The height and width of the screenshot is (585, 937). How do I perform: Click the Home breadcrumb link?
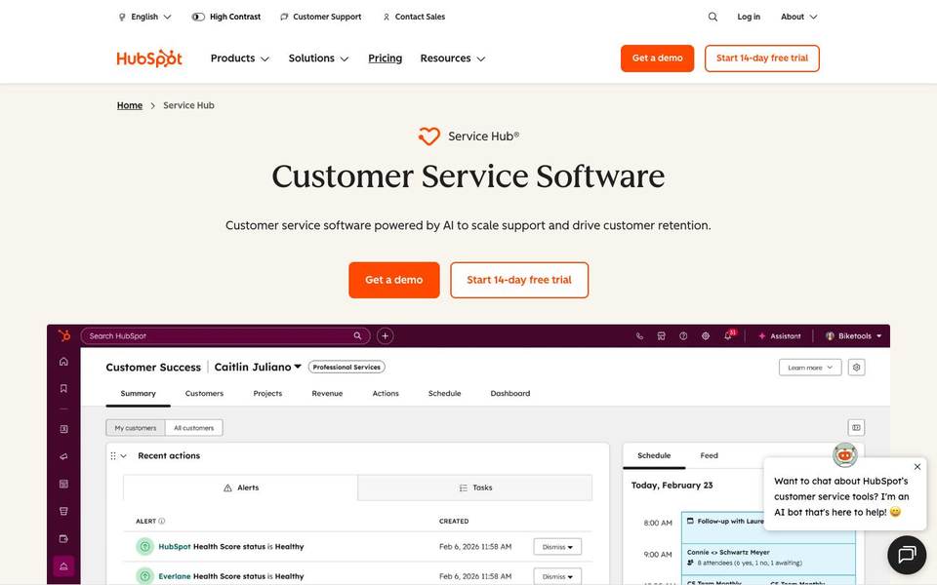[x=130, y=105]
